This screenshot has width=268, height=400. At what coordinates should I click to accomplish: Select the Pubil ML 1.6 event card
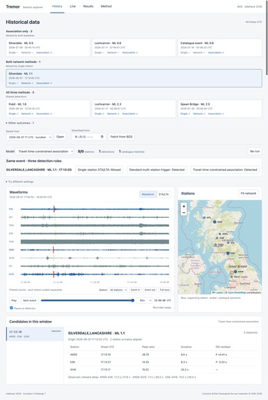pos(48,109)
